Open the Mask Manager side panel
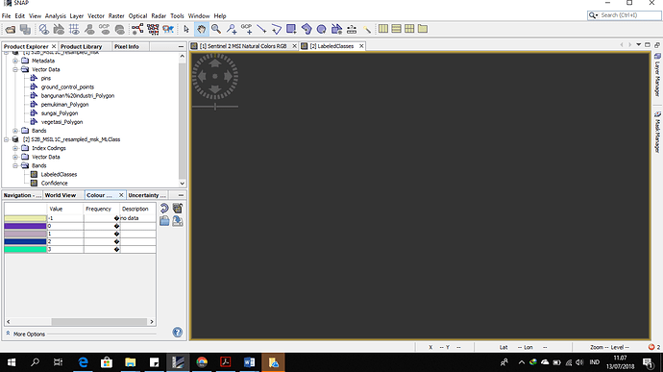The height and width of the screenshot is (372, 663). 657,132
